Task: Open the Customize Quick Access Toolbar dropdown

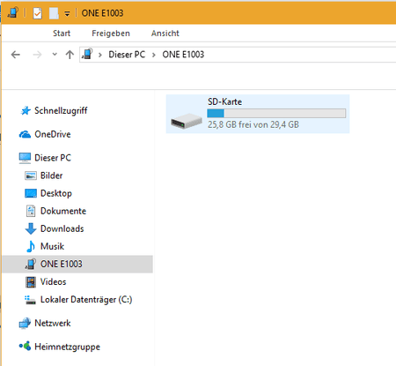Action: (67, 13)
